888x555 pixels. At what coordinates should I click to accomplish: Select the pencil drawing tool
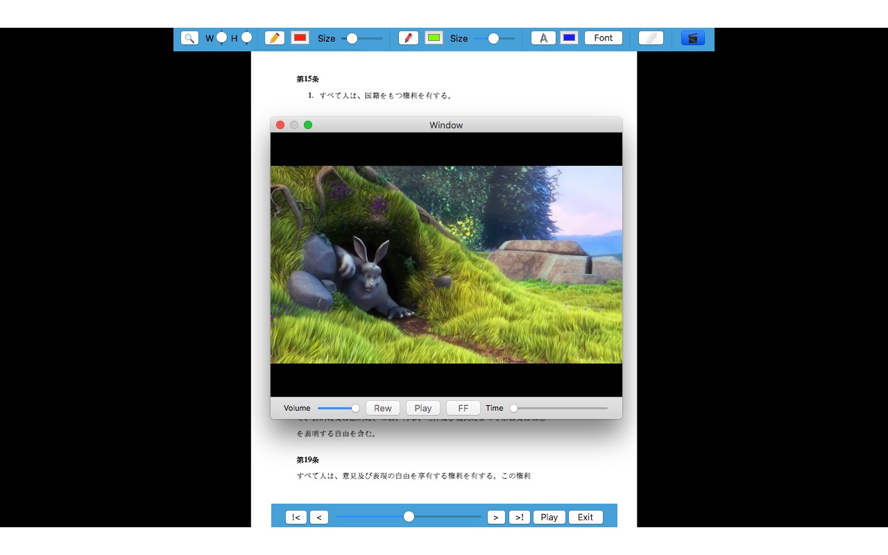coord(275,38)
